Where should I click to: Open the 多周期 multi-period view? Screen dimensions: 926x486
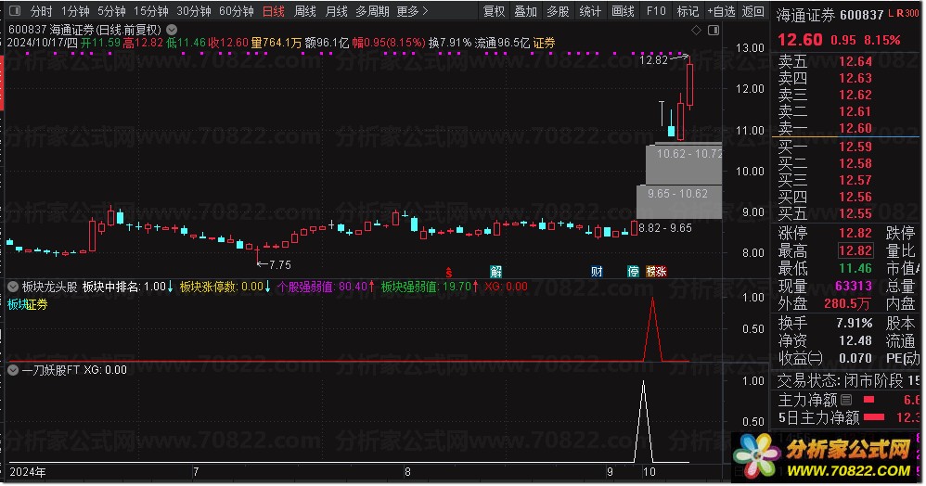pos(372,11)
